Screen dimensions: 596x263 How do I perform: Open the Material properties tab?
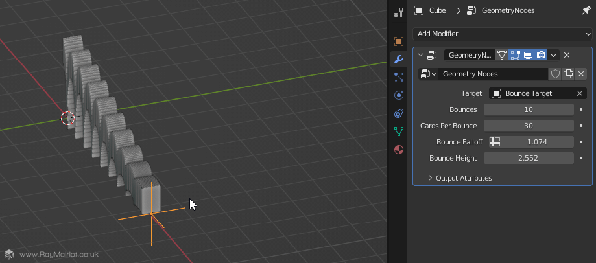[x=398, y=150]
